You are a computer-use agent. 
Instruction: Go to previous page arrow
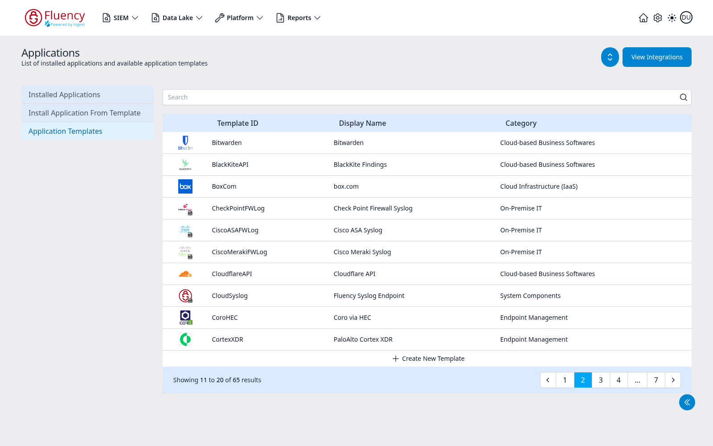548,380
